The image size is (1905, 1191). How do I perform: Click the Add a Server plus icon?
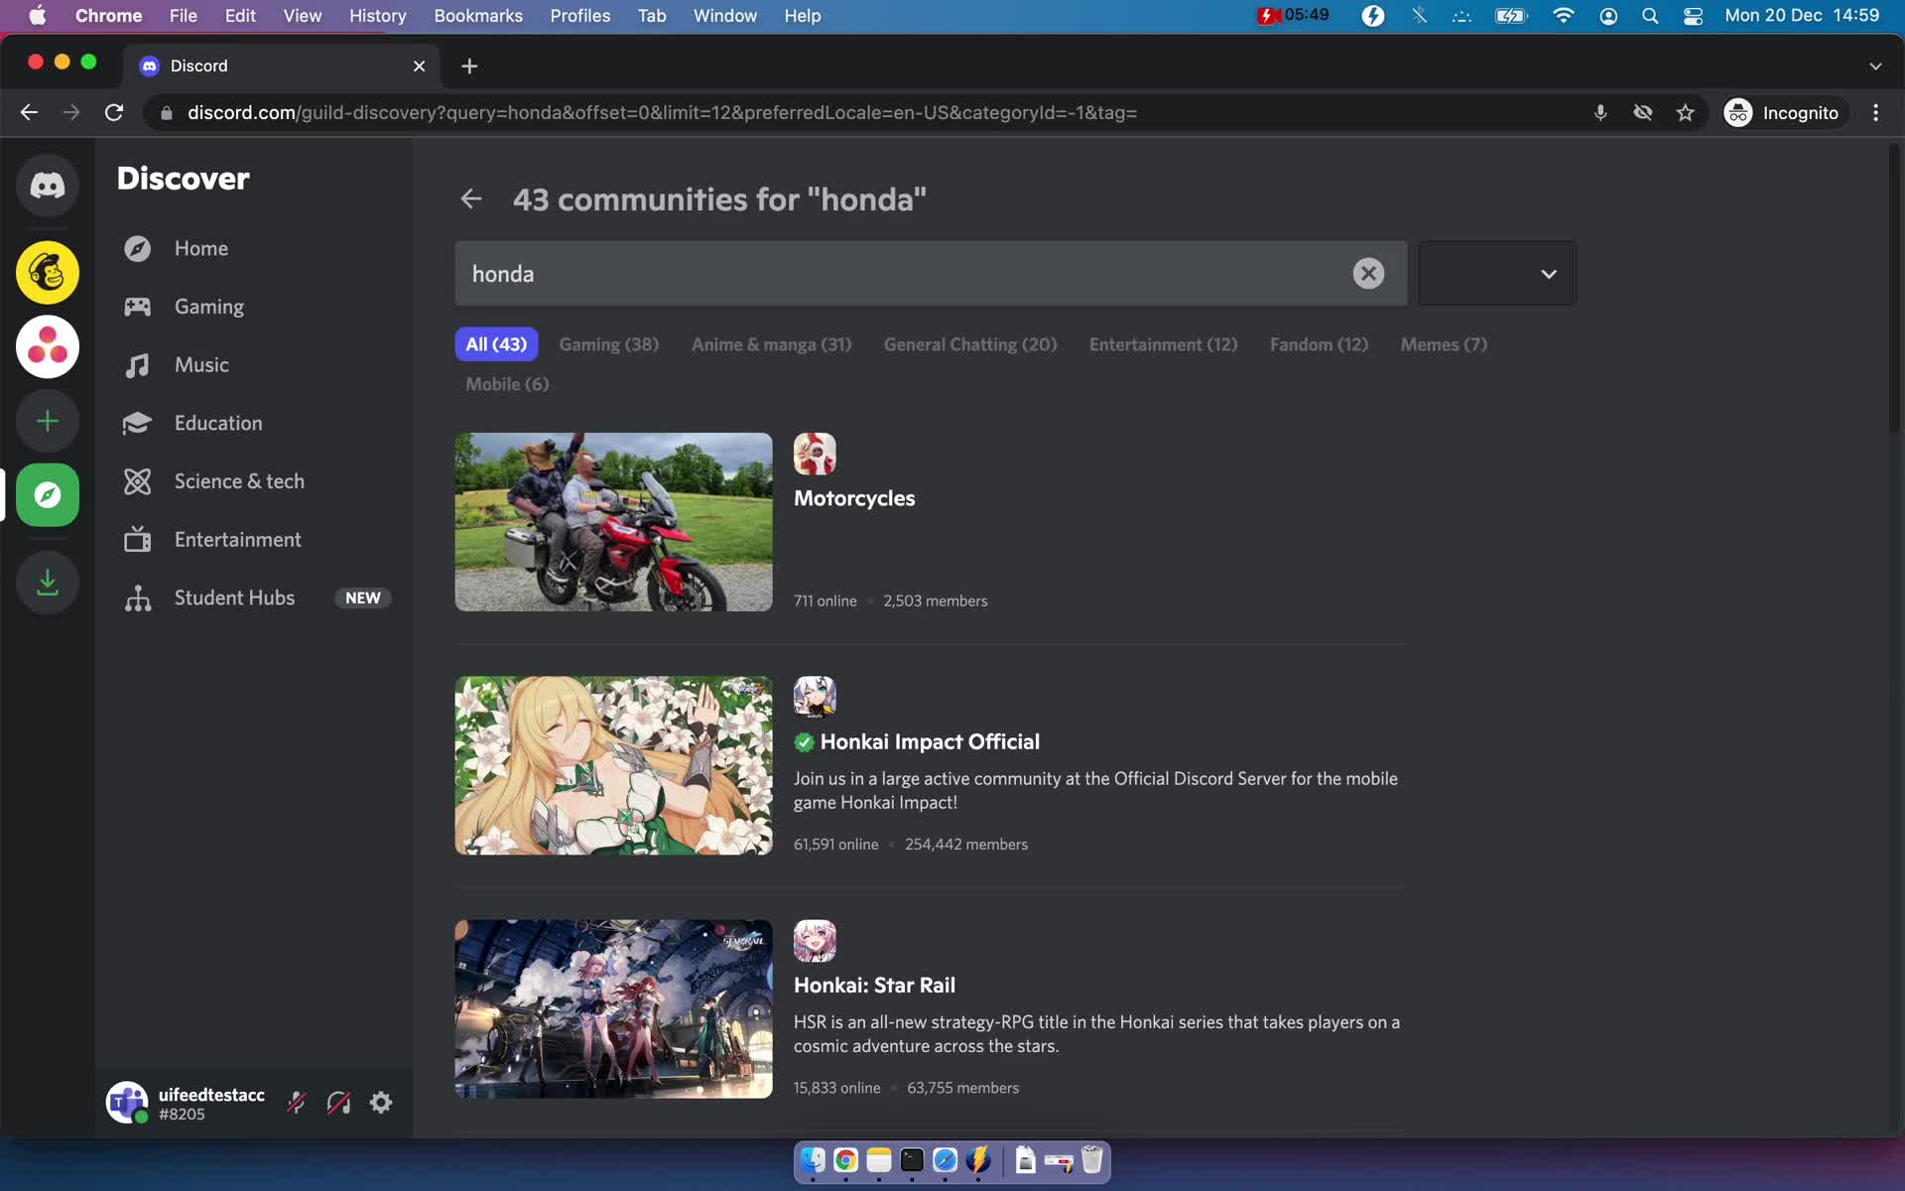click(47, 421)
